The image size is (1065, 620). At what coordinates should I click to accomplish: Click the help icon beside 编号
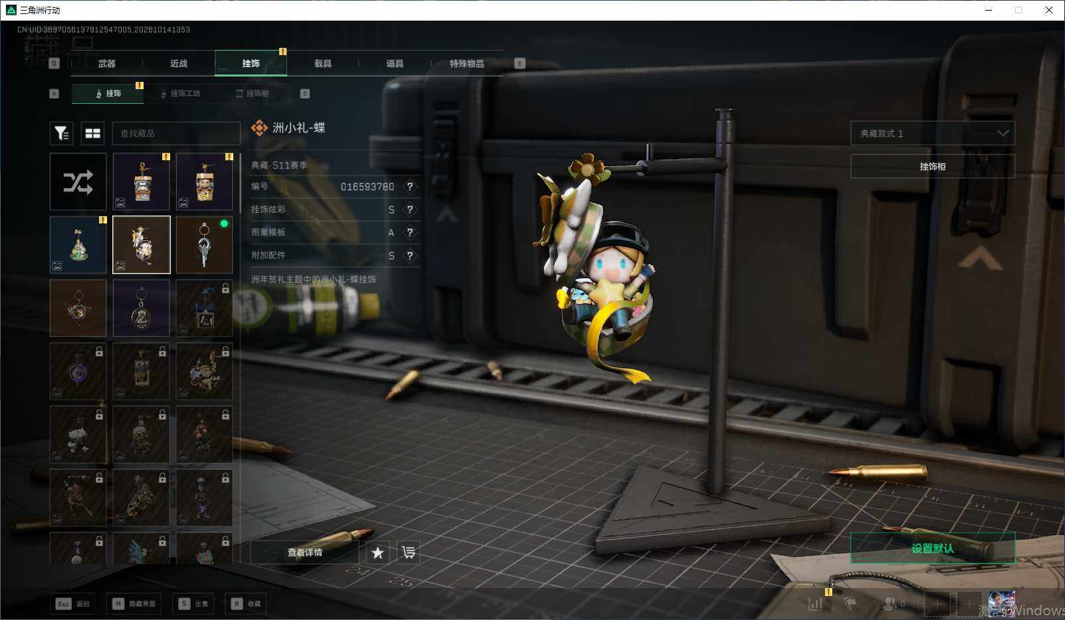click(x=410, y=187)
